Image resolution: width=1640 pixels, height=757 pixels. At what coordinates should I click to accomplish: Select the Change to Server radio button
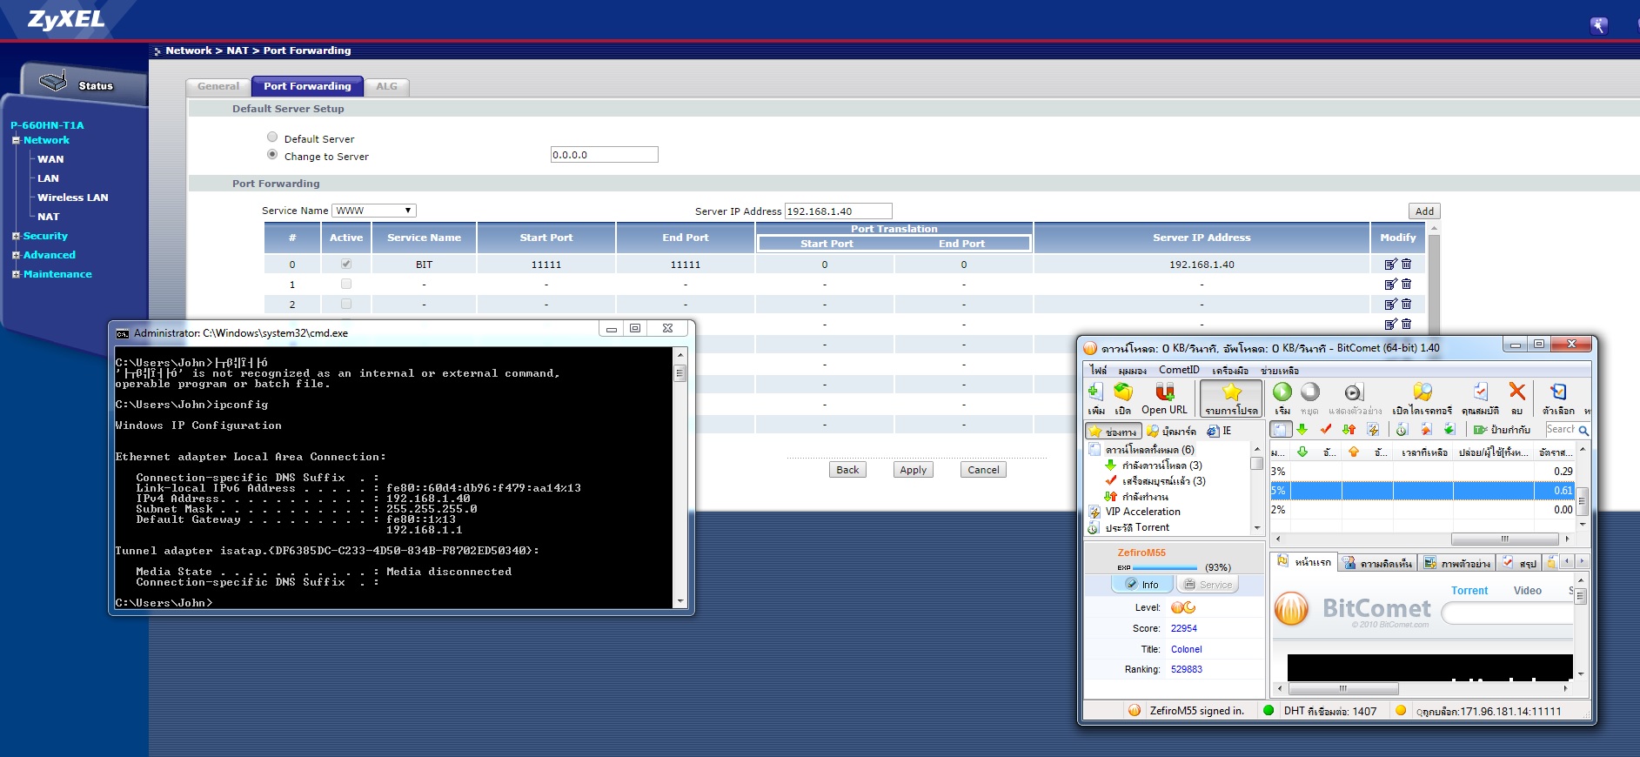[x=272, y=155]
